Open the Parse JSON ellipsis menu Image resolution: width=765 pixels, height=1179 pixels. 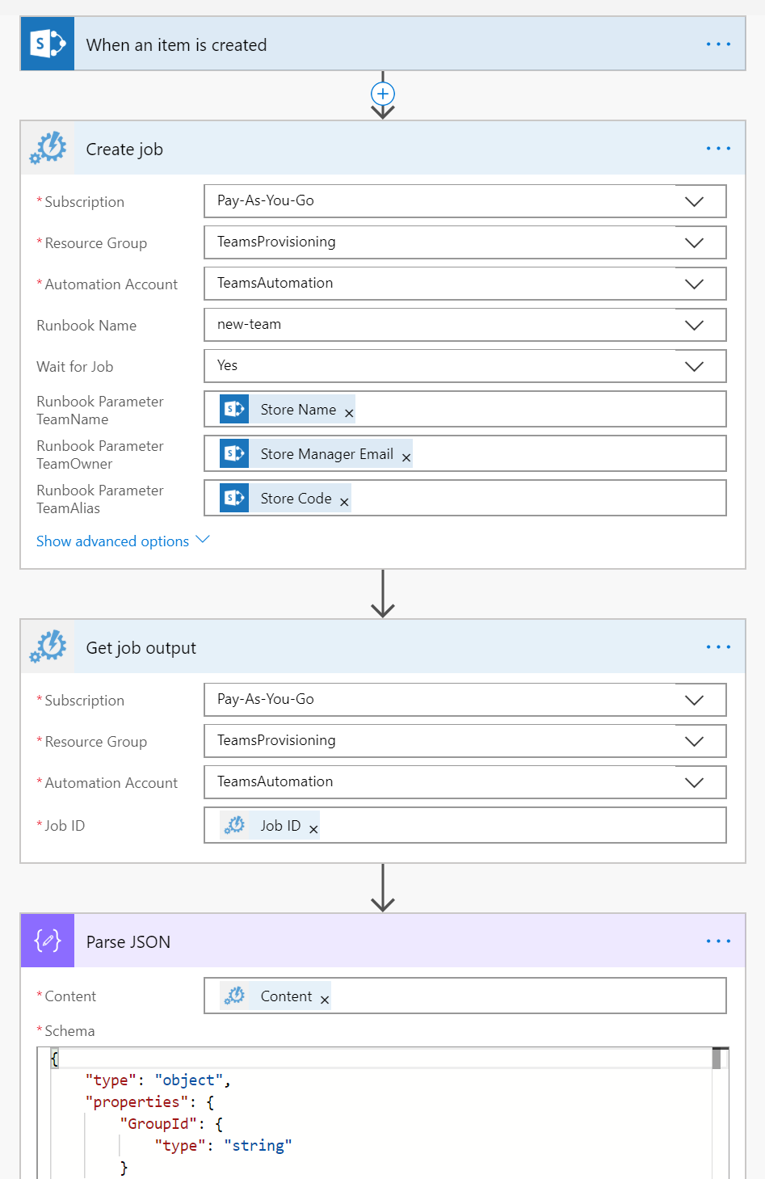tap(718, 941)
